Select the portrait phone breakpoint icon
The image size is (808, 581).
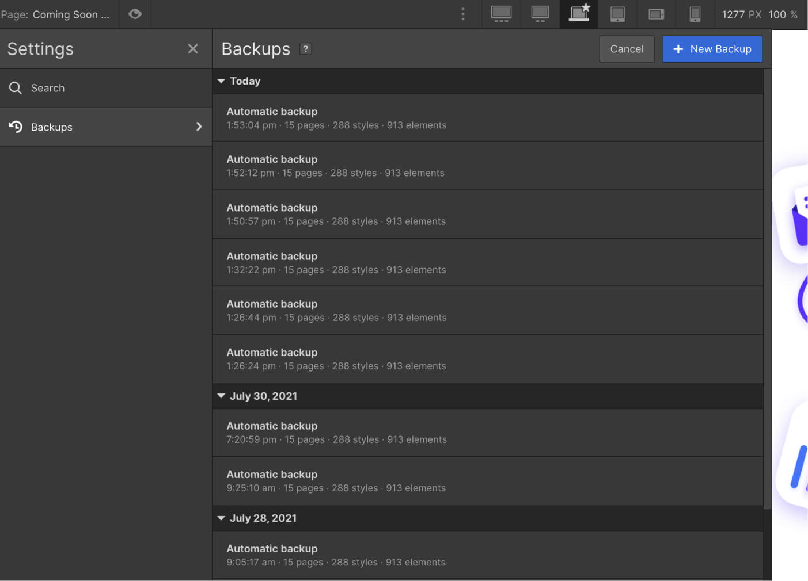[695, 14]
